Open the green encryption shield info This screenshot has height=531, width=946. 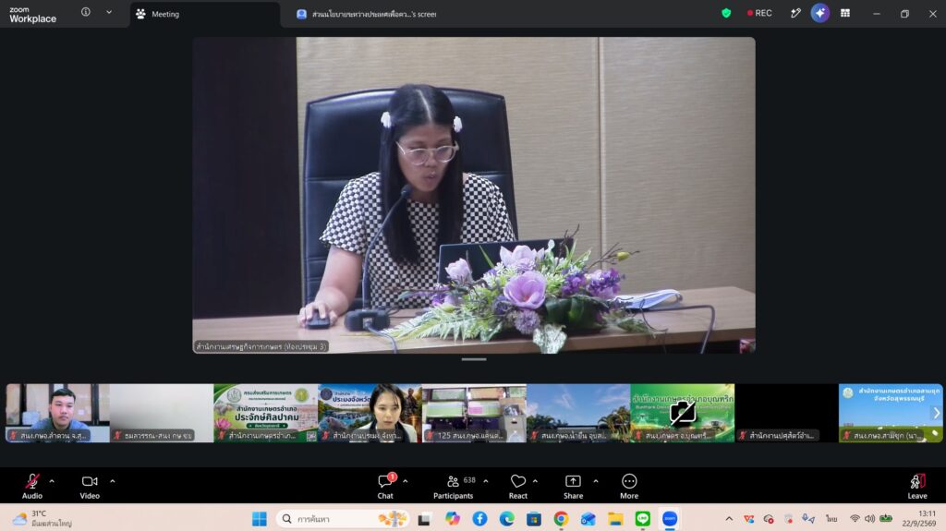pyautogui.click(x=726, y=13)
